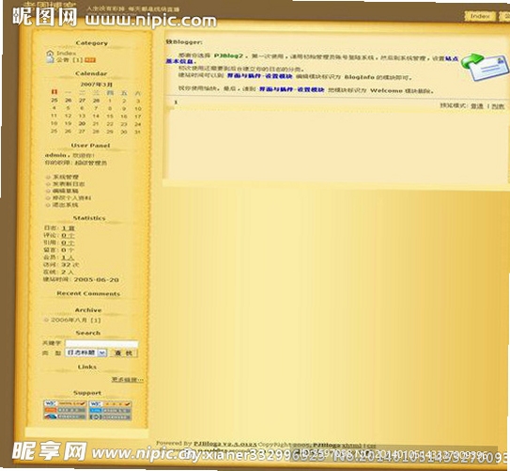Open 修改个人资料 in User Panel
This screenshot has width=510, height=471.
click(x=72, y=197)
